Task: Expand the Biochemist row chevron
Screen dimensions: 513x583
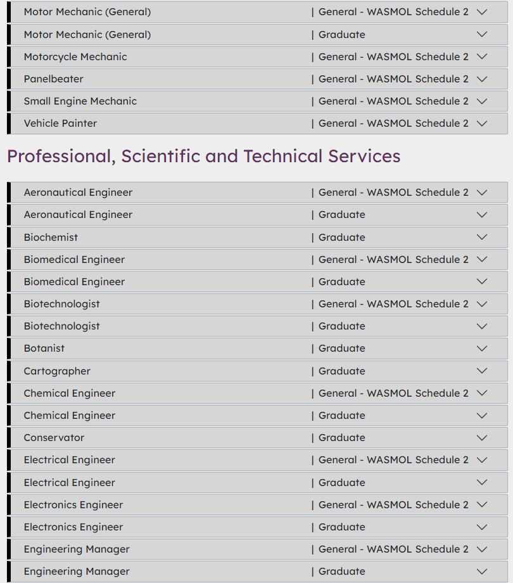Action: coord(482,238)
